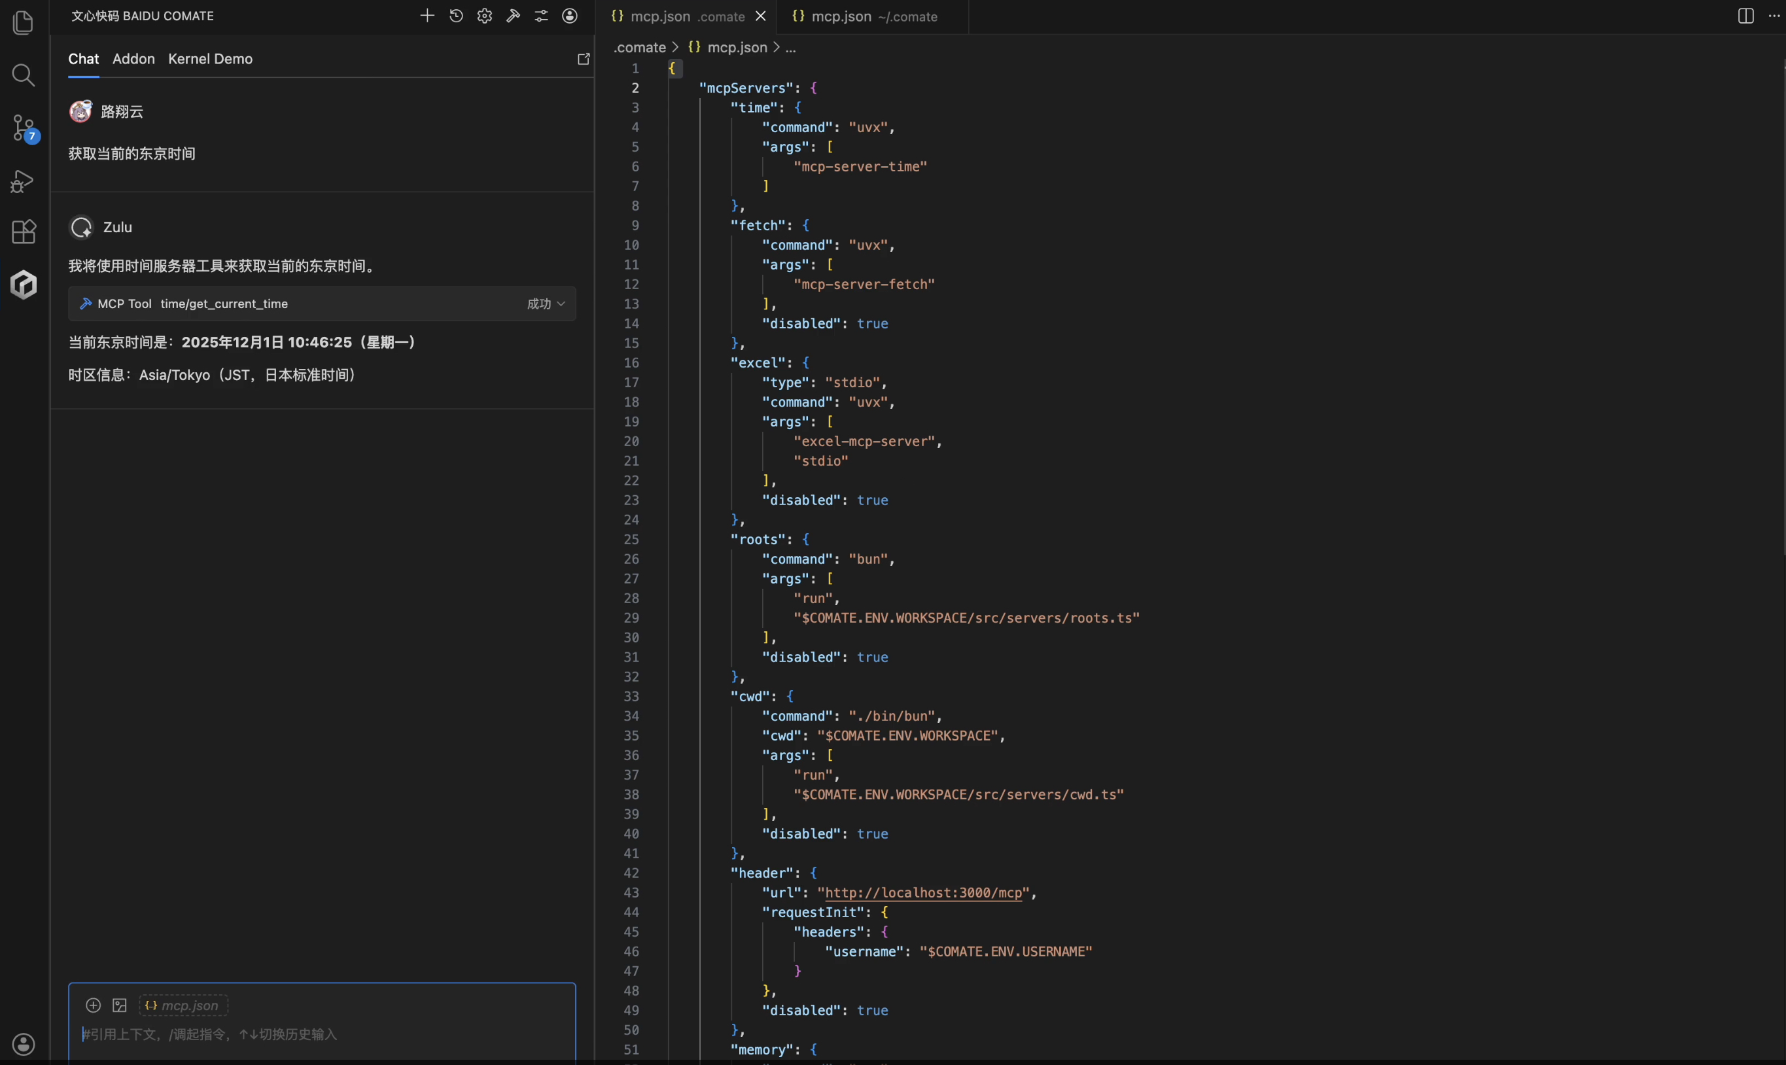This screenshot has width=1786, height=1065.
Task: Split the editor to the right
Action: click(1746, 16)
